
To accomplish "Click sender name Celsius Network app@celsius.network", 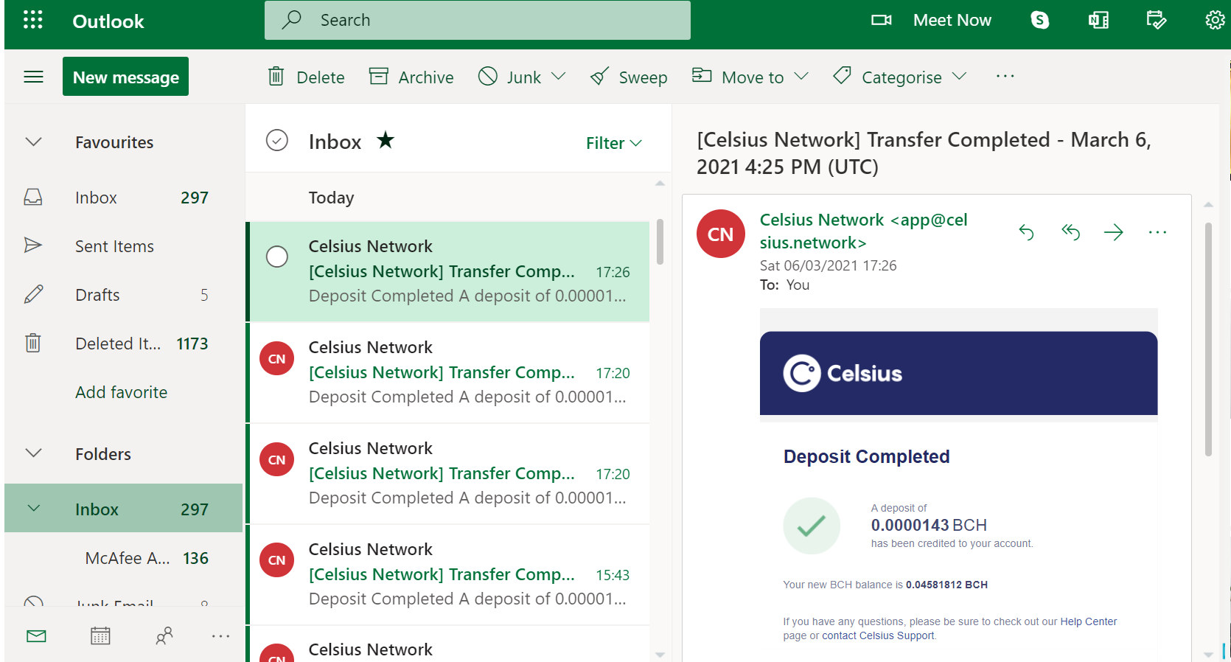I will [x=863, y=231].
